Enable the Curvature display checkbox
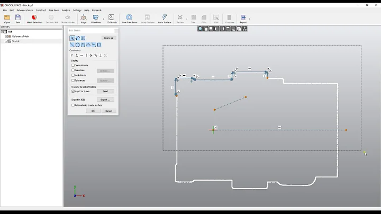Viewport: 381px width, 214px height. coord(73,70)
